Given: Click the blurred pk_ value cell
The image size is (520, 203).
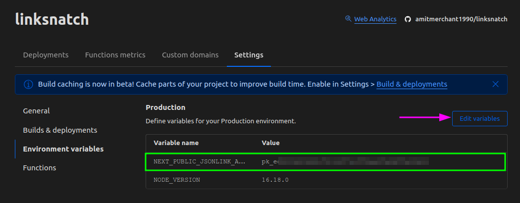Looking at the screenshot, I should pyautogui.click(x=345, y=162).
